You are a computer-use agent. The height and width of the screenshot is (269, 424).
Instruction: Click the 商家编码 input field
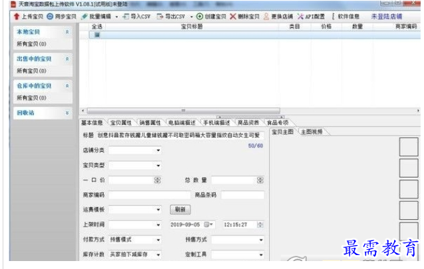point(150,195)
